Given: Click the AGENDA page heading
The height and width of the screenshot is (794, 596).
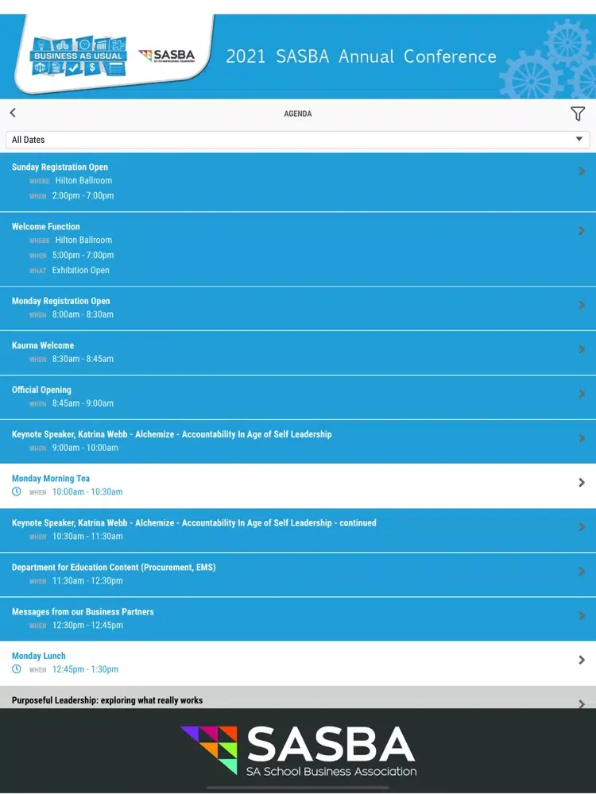Looking at the screenshot, I should click(x=297, y=114).
